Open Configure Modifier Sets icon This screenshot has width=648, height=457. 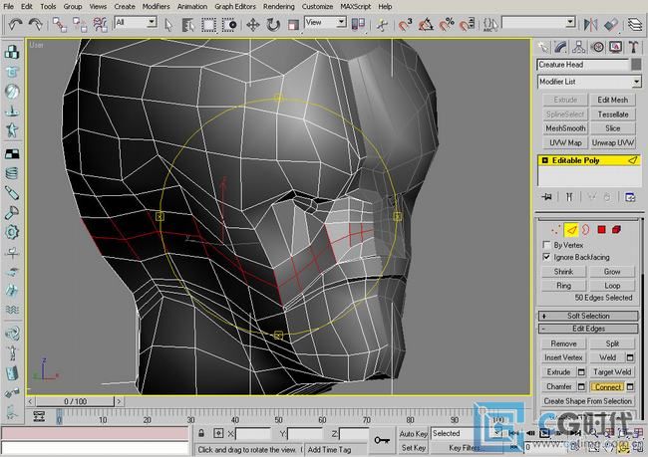pyautogui.click(x=631, y=197)
